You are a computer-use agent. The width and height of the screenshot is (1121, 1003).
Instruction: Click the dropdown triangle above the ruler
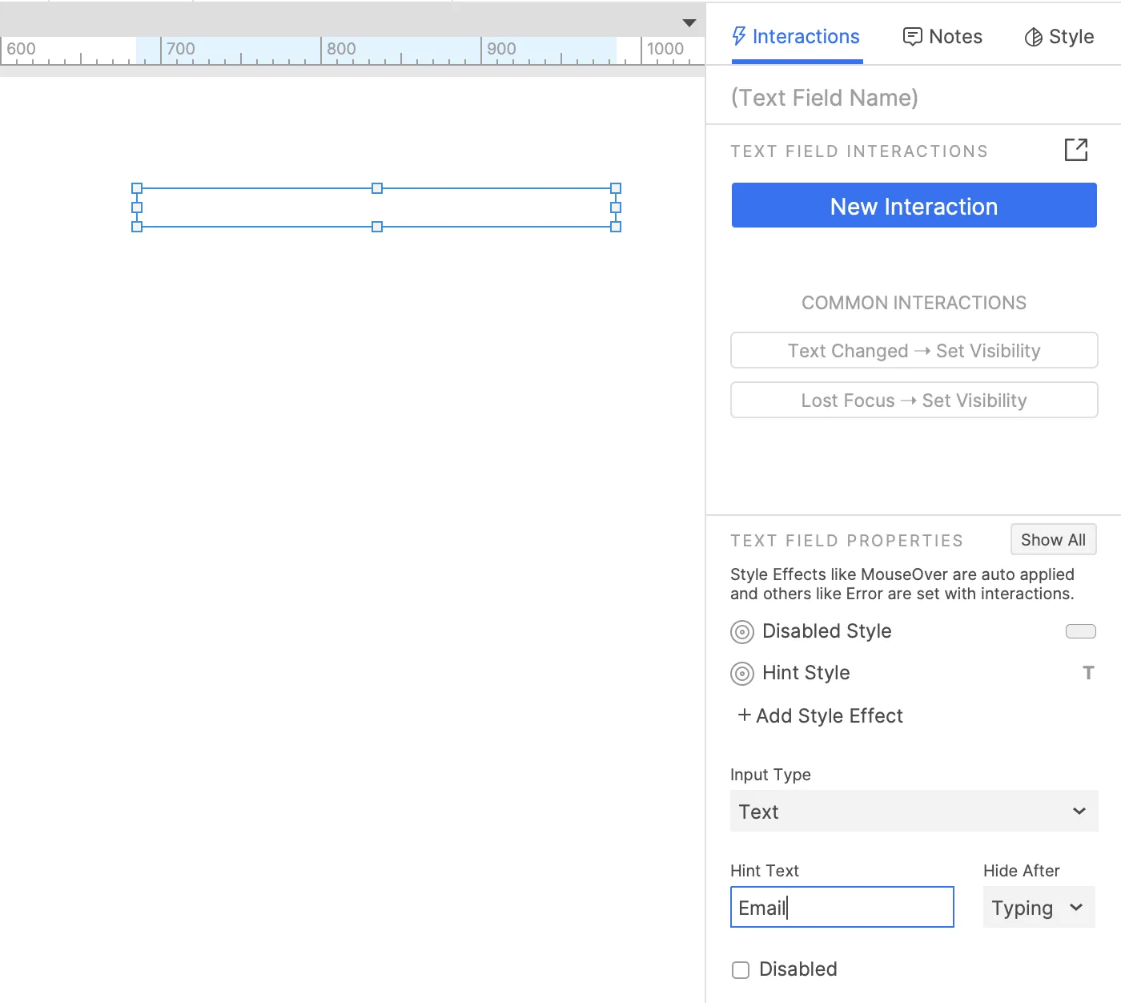689,22
